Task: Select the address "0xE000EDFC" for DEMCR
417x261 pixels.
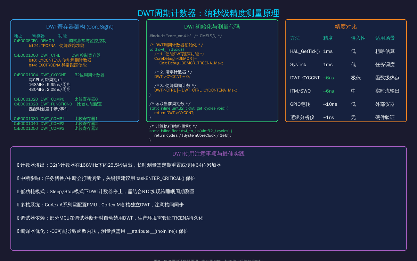Action: (x=26, y=41)
